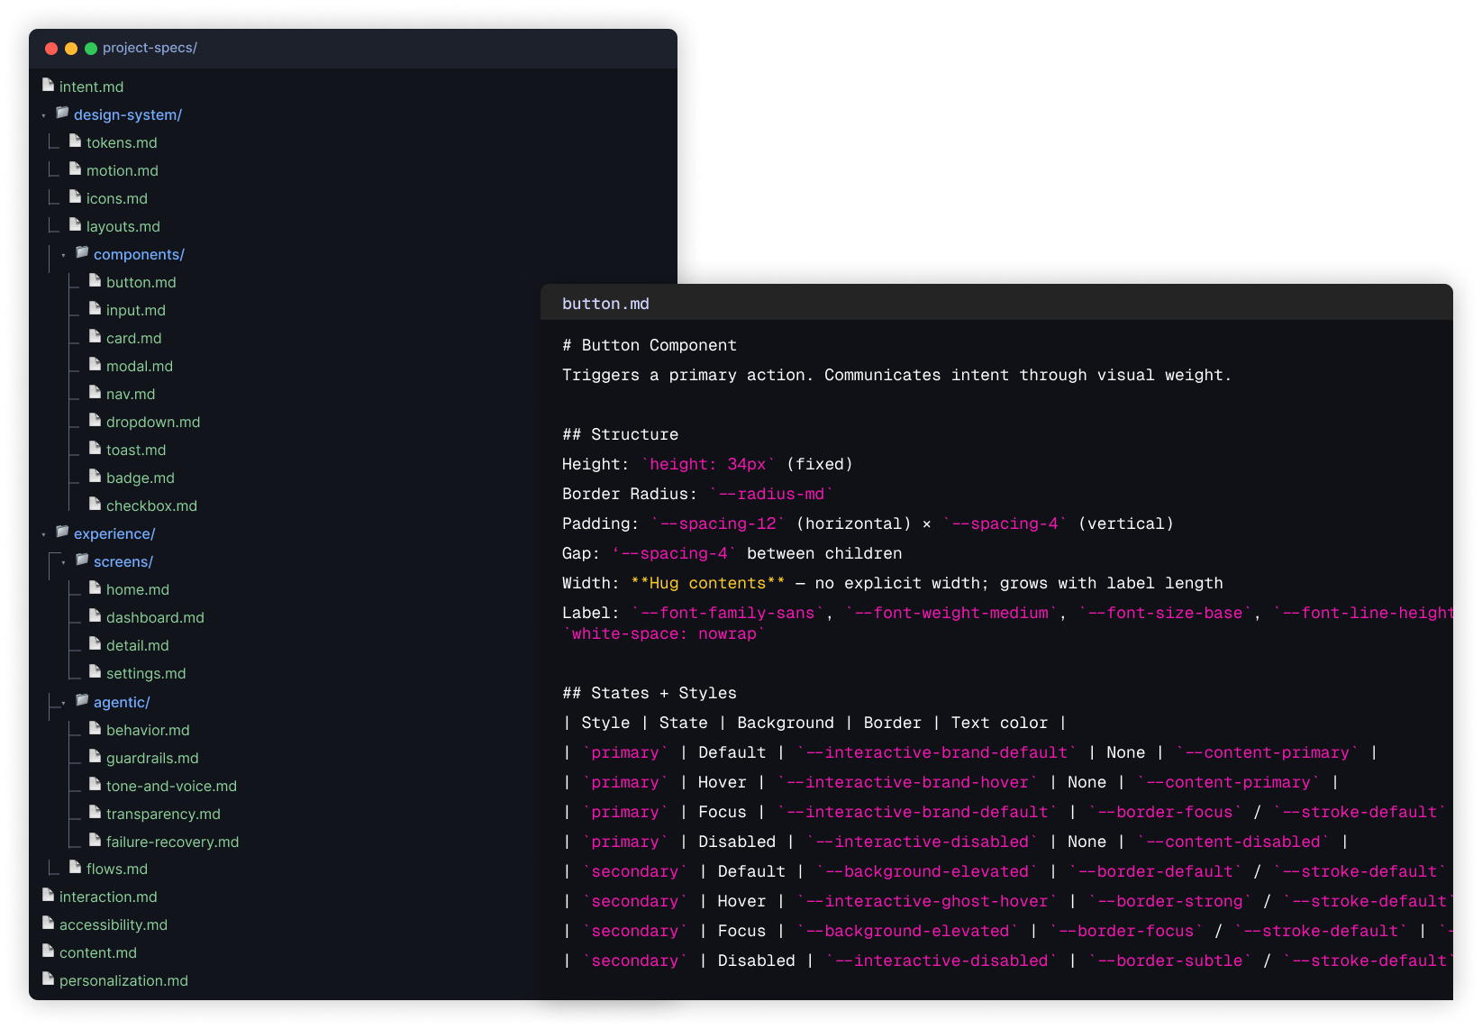Click the file icon beside guardrails.md
The width and height of the screenshot is (1482, 1029).
tap(95, 756)
